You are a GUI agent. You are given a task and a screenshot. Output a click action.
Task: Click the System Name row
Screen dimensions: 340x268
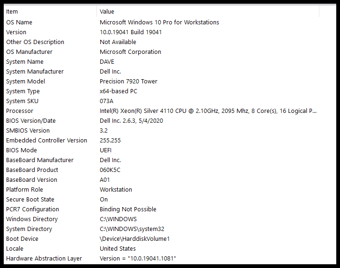click(x=25, y=61)
